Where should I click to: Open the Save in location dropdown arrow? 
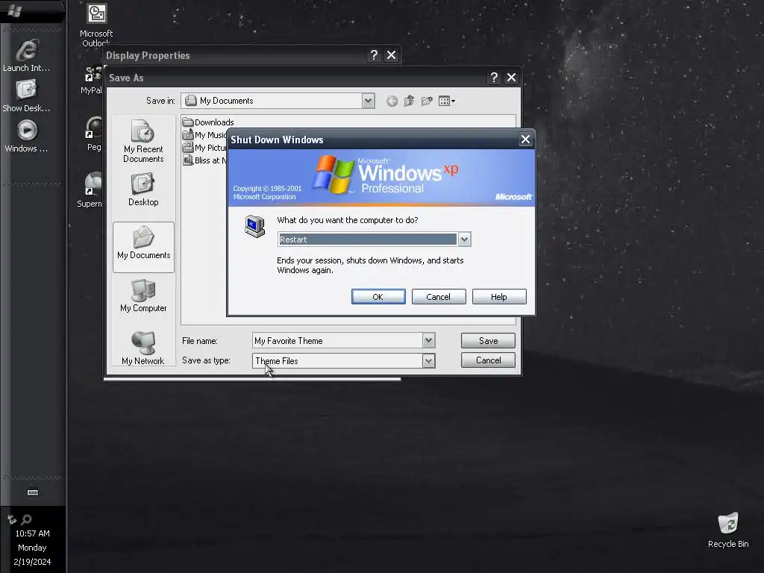(x=369, y=101)
